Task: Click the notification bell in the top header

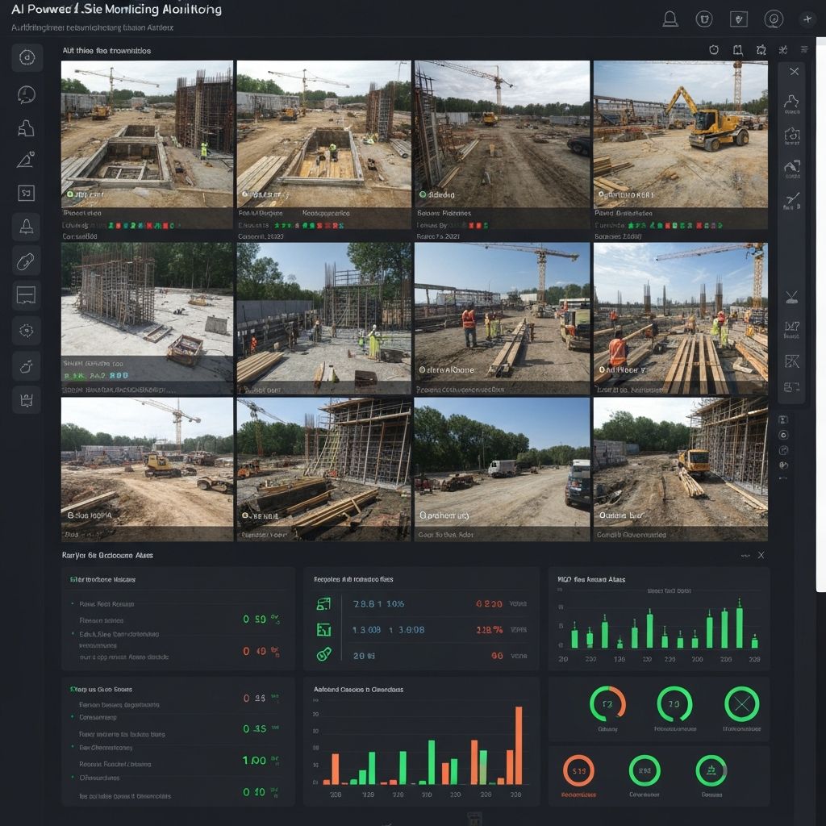Action: [x=669, y=19]
